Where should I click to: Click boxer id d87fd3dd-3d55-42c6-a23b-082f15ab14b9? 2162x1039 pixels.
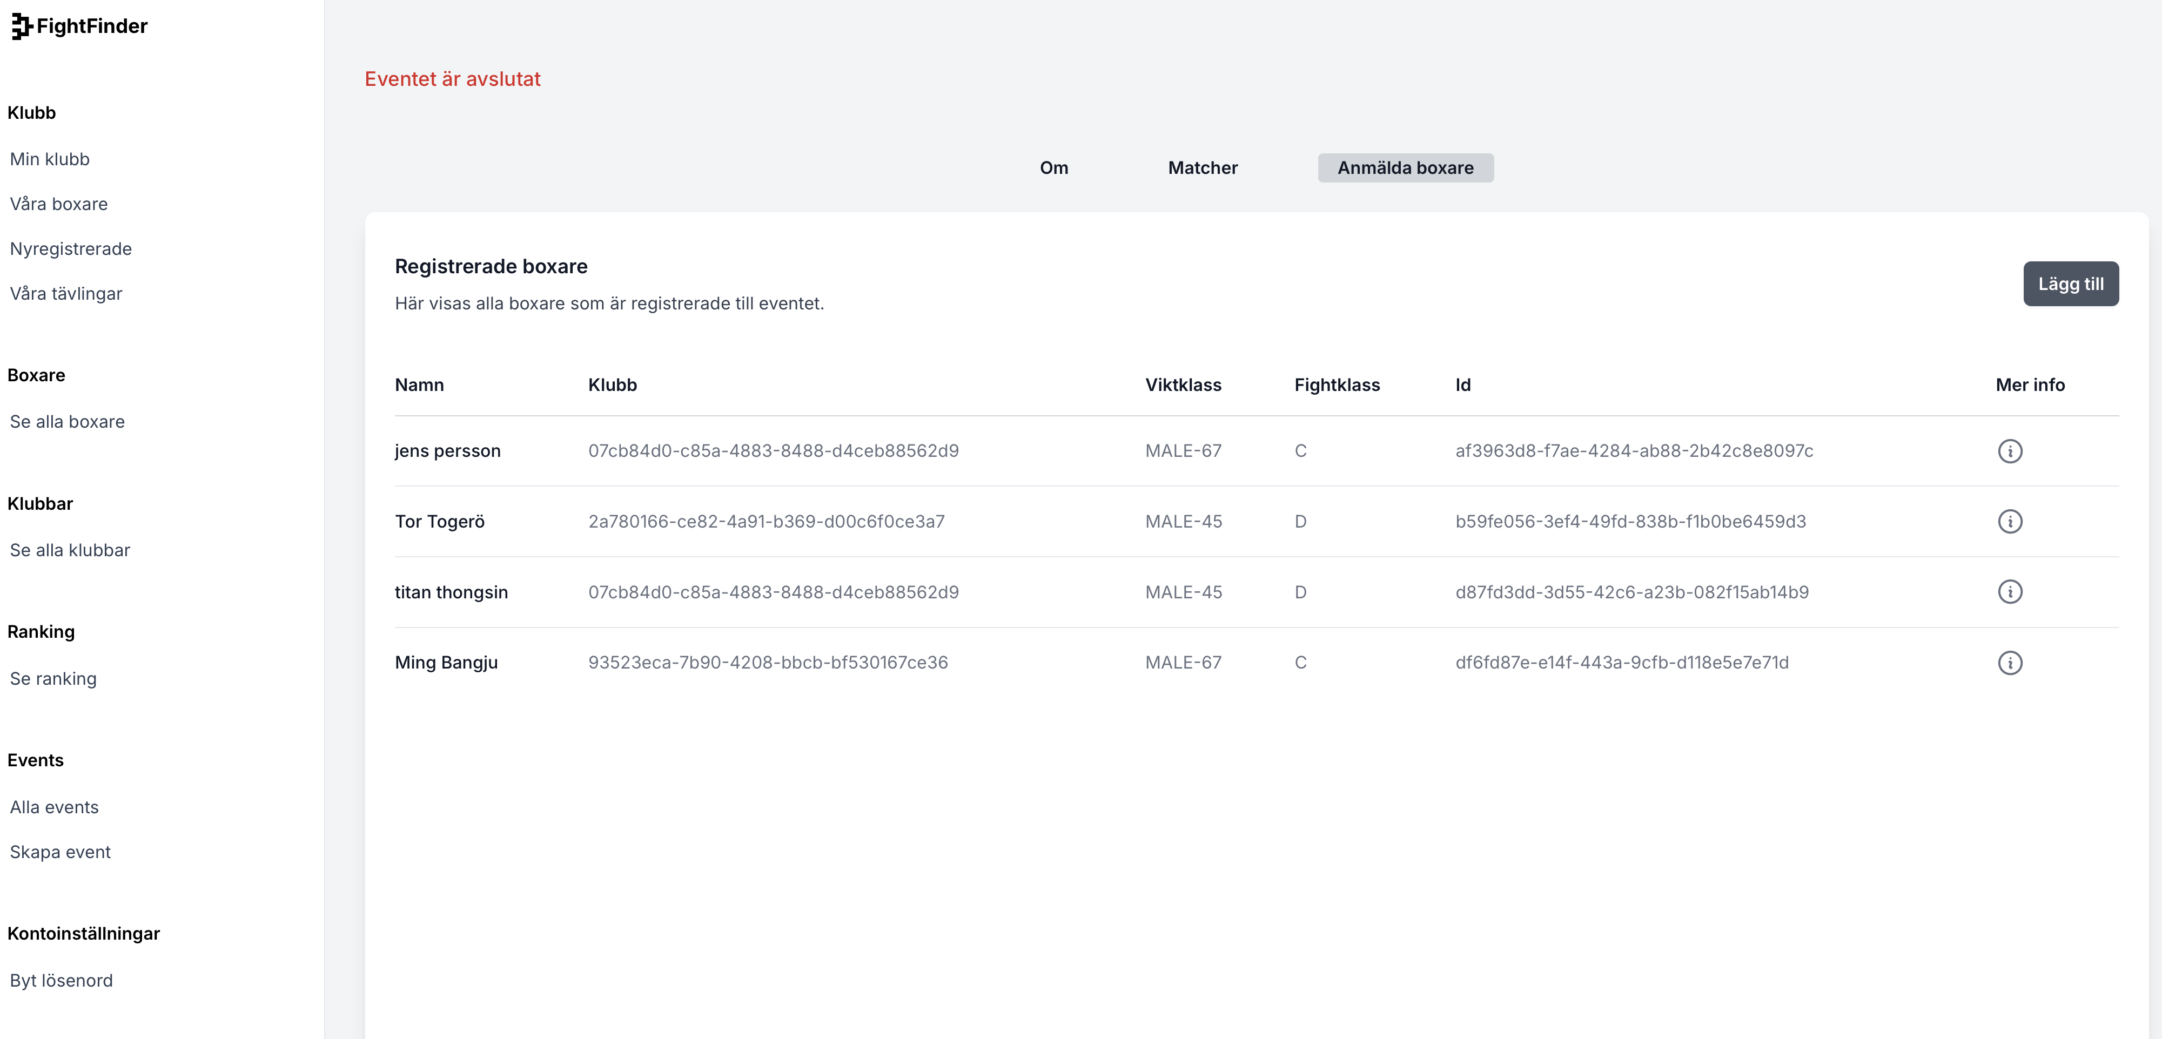pos(1631,592)
